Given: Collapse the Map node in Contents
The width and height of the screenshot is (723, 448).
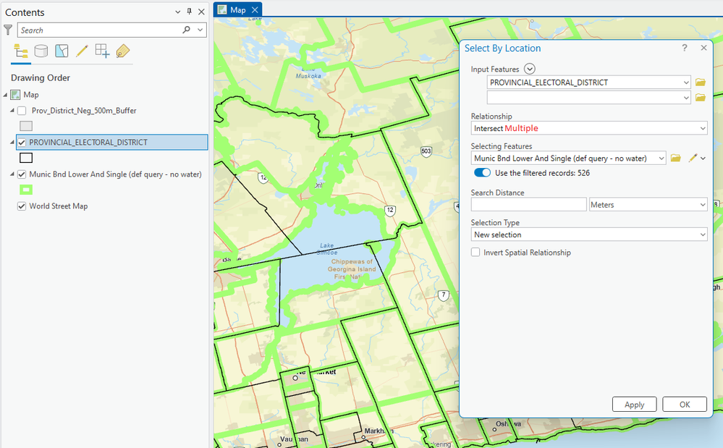Looking at the screenshot, I should click(x=6, y=95).
